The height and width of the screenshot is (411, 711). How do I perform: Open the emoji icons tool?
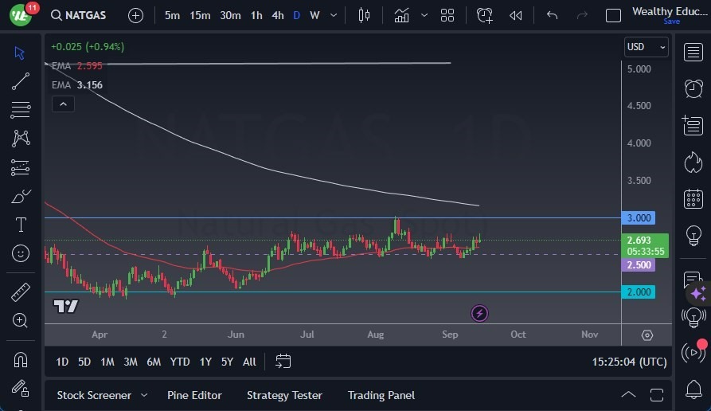coord(21,253)
